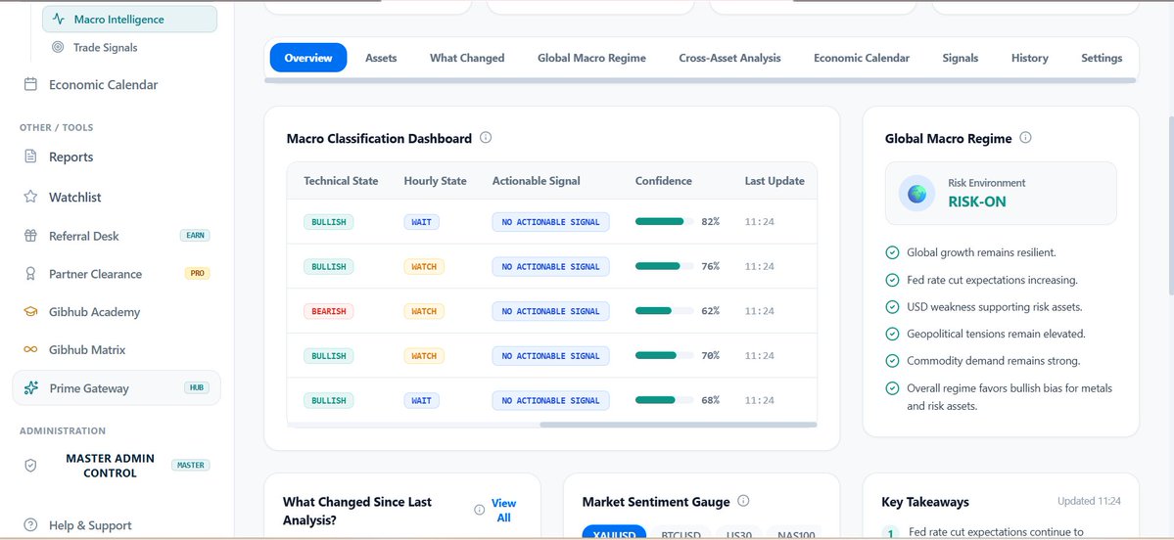Select the BTCUSD sentiment pill

pyautogui.click(x=681, y=532)
